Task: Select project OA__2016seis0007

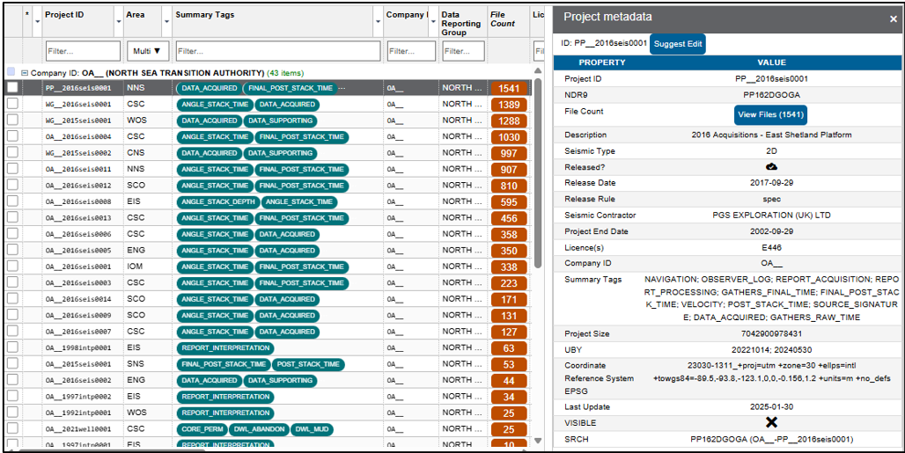Action: tap(78, 332)
